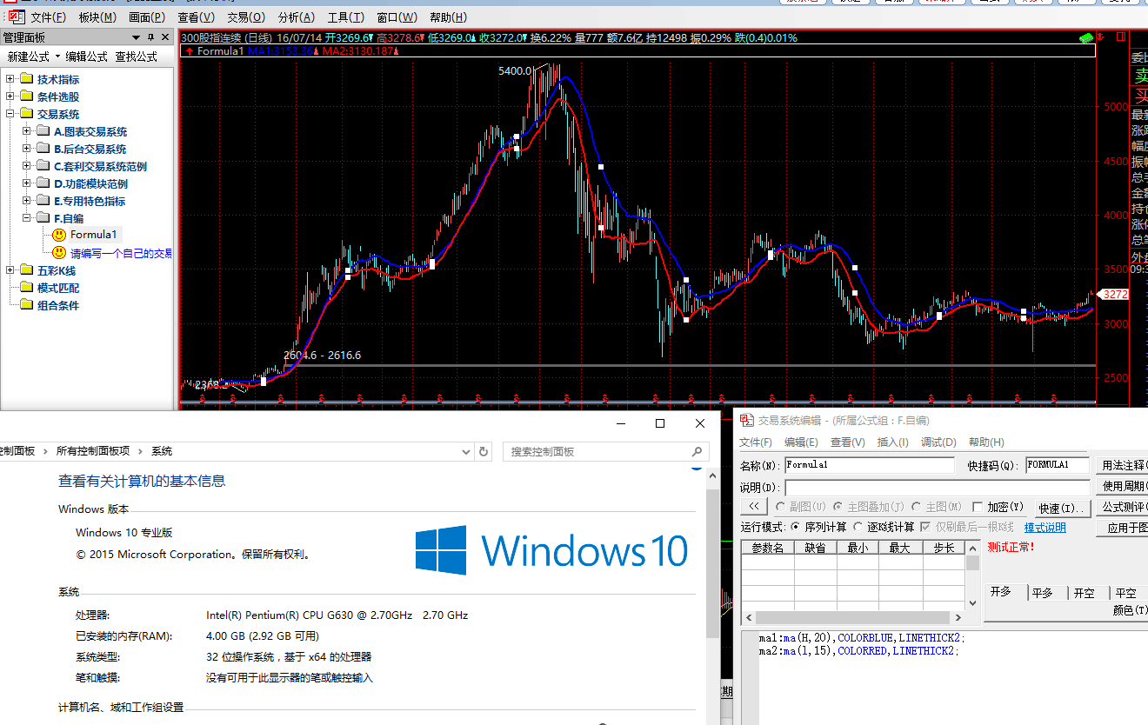Collapse the 交易系统 tree node
This screenshot has height=725, width=1148.
10,114
